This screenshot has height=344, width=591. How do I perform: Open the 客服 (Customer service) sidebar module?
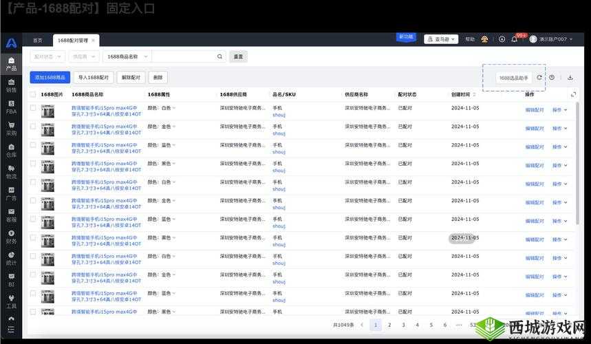tap(11, 215)
